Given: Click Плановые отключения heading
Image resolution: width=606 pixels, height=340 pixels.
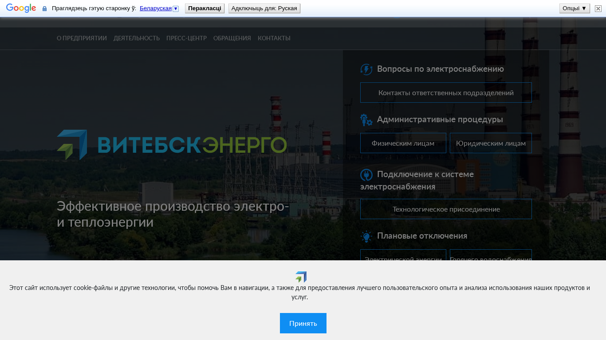Looking at the screenshot, I should tap(422, 236).
